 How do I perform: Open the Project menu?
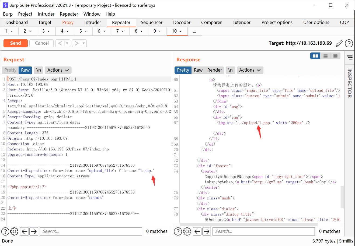pos(25,14)
